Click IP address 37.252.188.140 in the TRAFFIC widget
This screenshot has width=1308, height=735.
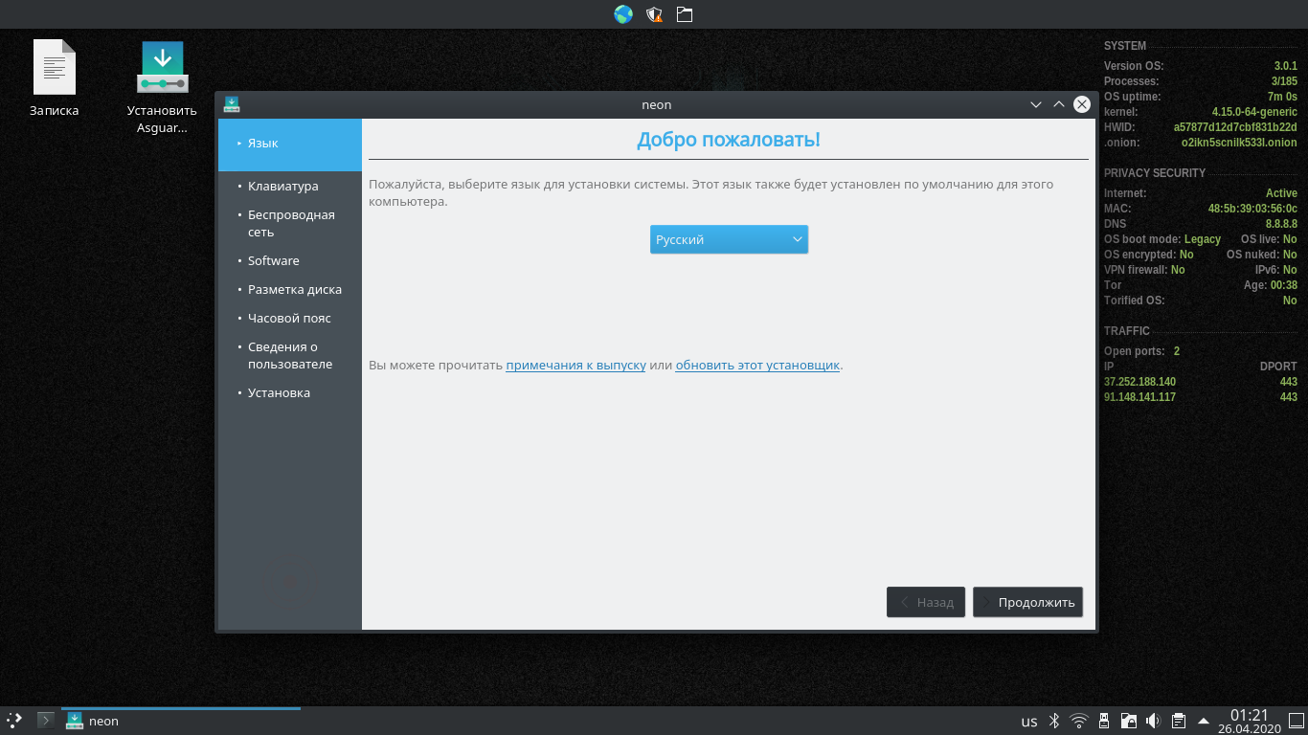coord(1139,382)
